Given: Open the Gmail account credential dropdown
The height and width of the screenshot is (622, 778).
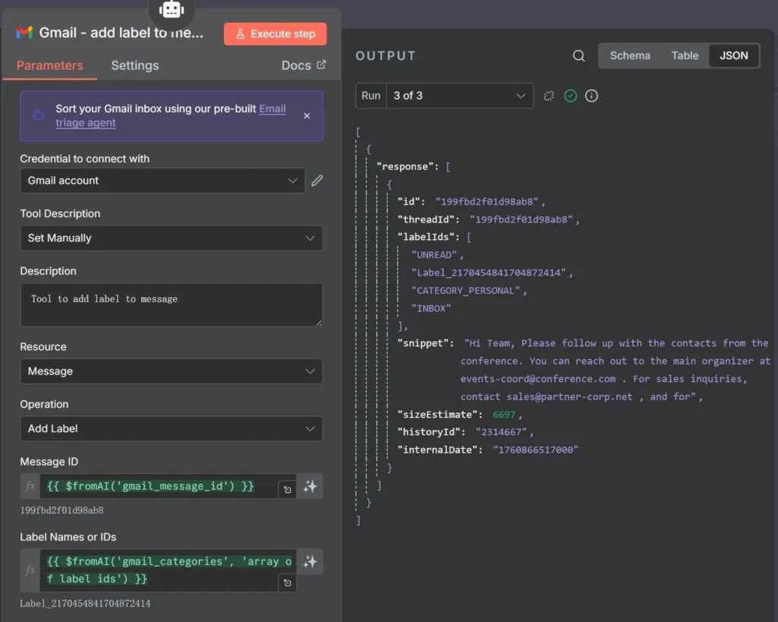Looking at the screenshot, I should [x=163, y=181].
